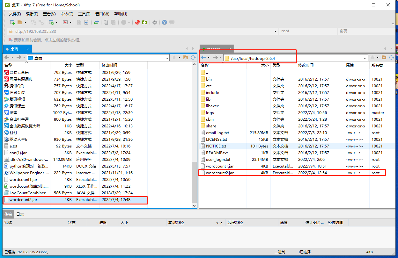The image size is (398, 258).
Task: Expand the grey circle toolbar dropdown arrow
Action: point(129,22)
